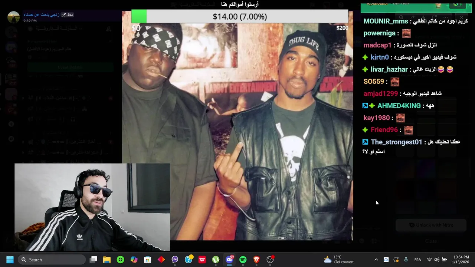The width and height of the screenshot is (475, 267).
Task: Click the blue badge beside The_strongest01
Action: tap(365, 142)
